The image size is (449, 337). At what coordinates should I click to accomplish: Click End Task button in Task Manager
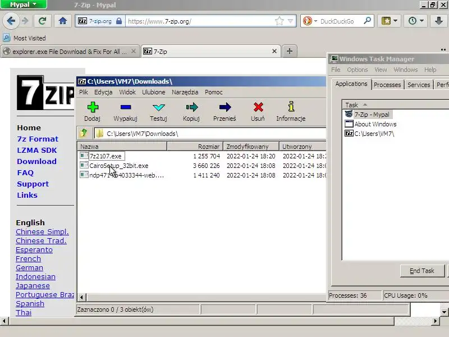tap(422, 271)
